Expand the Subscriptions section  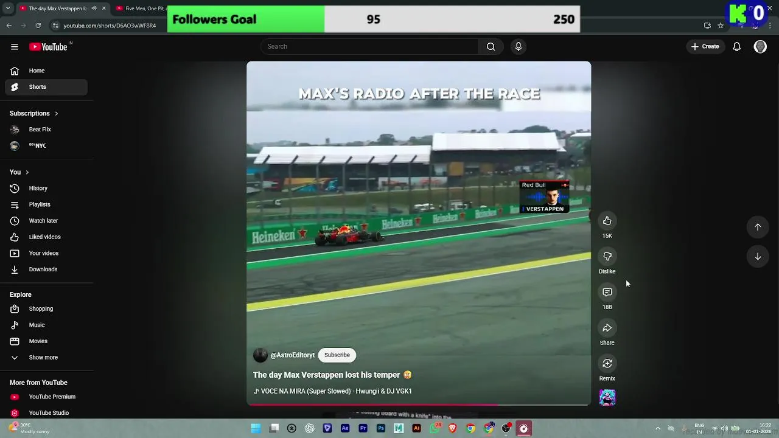[34, 113]
